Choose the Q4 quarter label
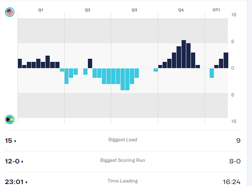This screenshot has height=186, width=252. [181, 10]
